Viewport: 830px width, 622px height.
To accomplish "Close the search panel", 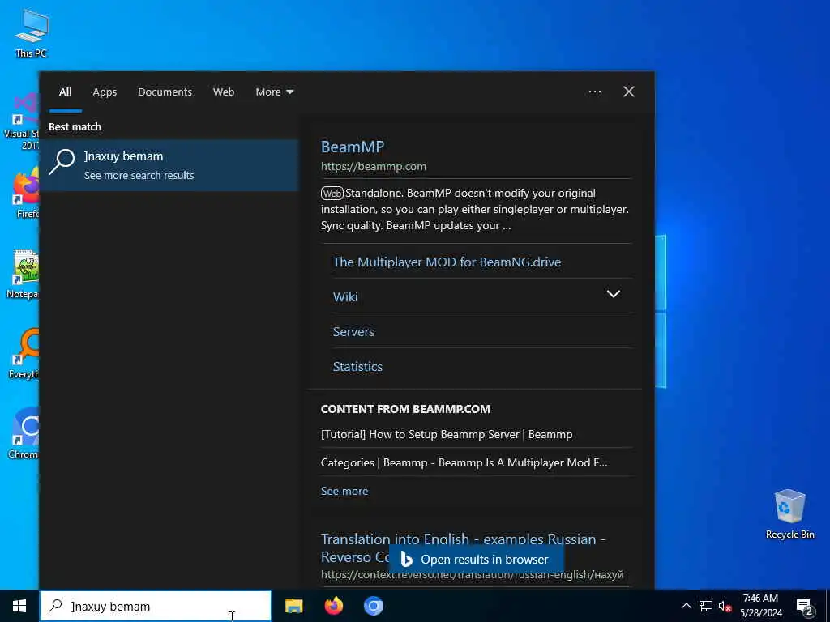I will pyautogui.click(x=629, y=92).
